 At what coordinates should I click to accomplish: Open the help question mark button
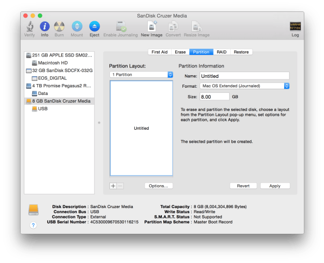(x=33, y=225)
